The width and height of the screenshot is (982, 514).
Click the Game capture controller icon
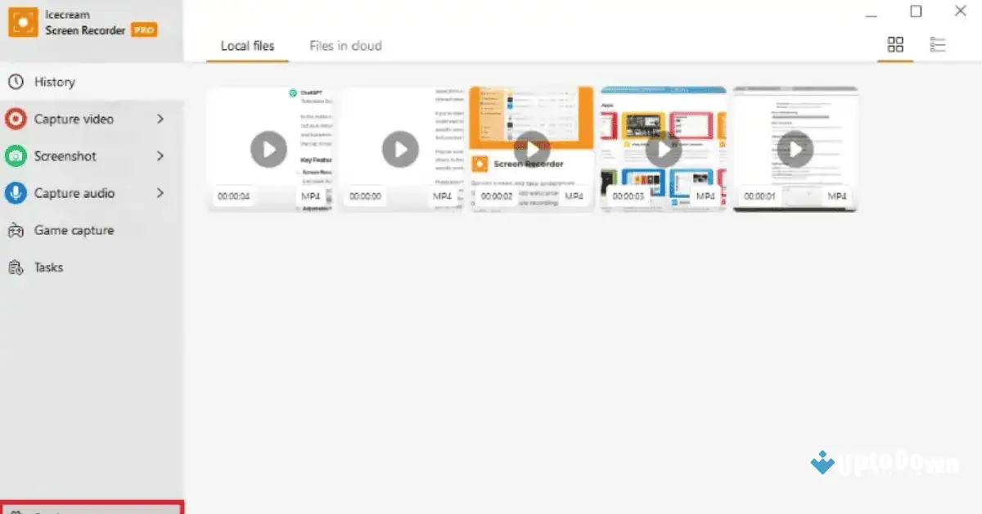[x=15, y=230]
